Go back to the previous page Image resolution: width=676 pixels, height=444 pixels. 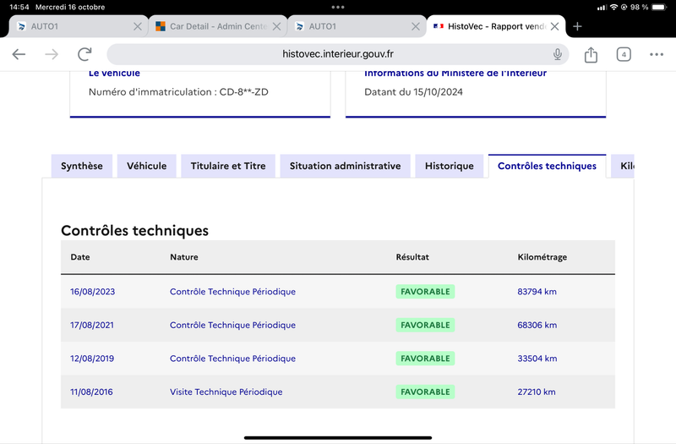coord(19,54)
